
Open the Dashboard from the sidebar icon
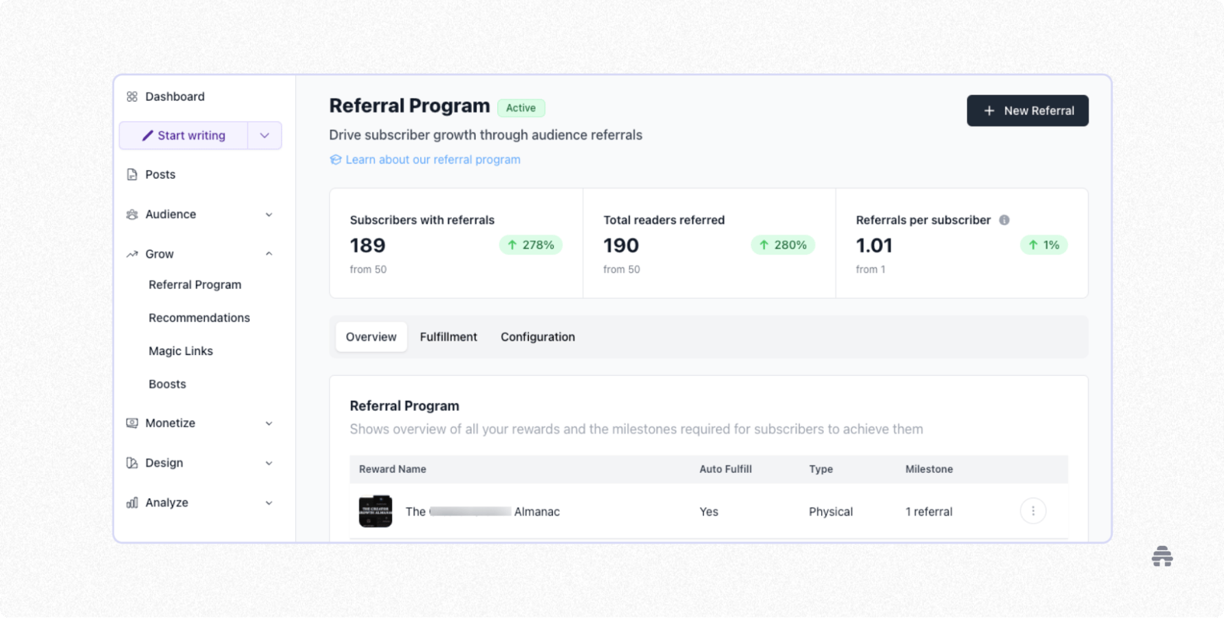(132, 96)
